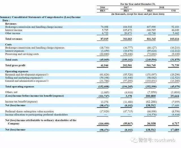Select 'General and administrative expenses' label
The height and width of the screenshot is (148, 181).
pos(27,81)
